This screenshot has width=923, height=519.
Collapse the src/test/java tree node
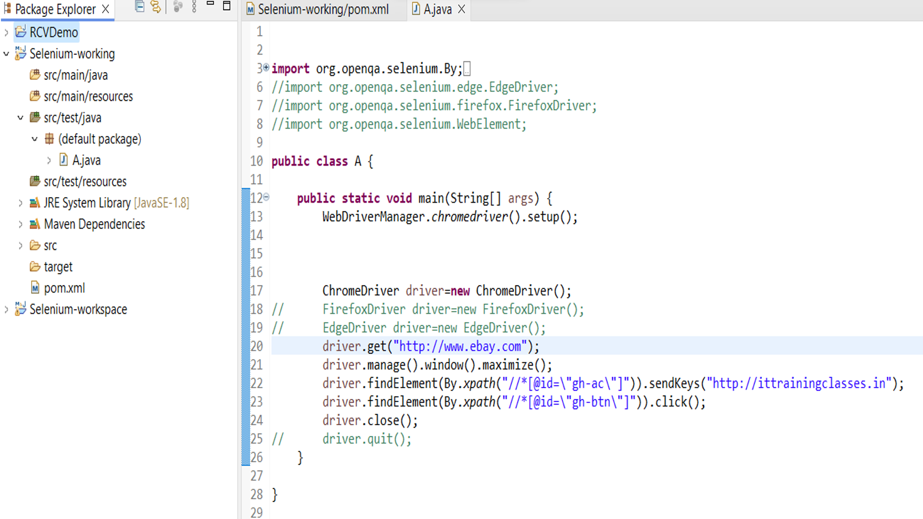coord(20,117)
